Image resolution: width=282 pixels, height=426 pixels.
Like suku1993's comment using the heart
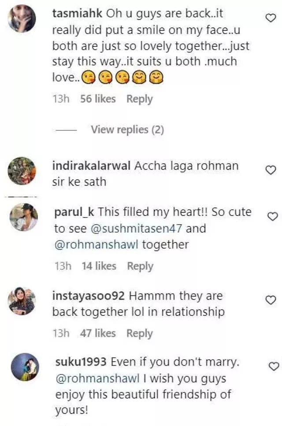pos(274,366)
